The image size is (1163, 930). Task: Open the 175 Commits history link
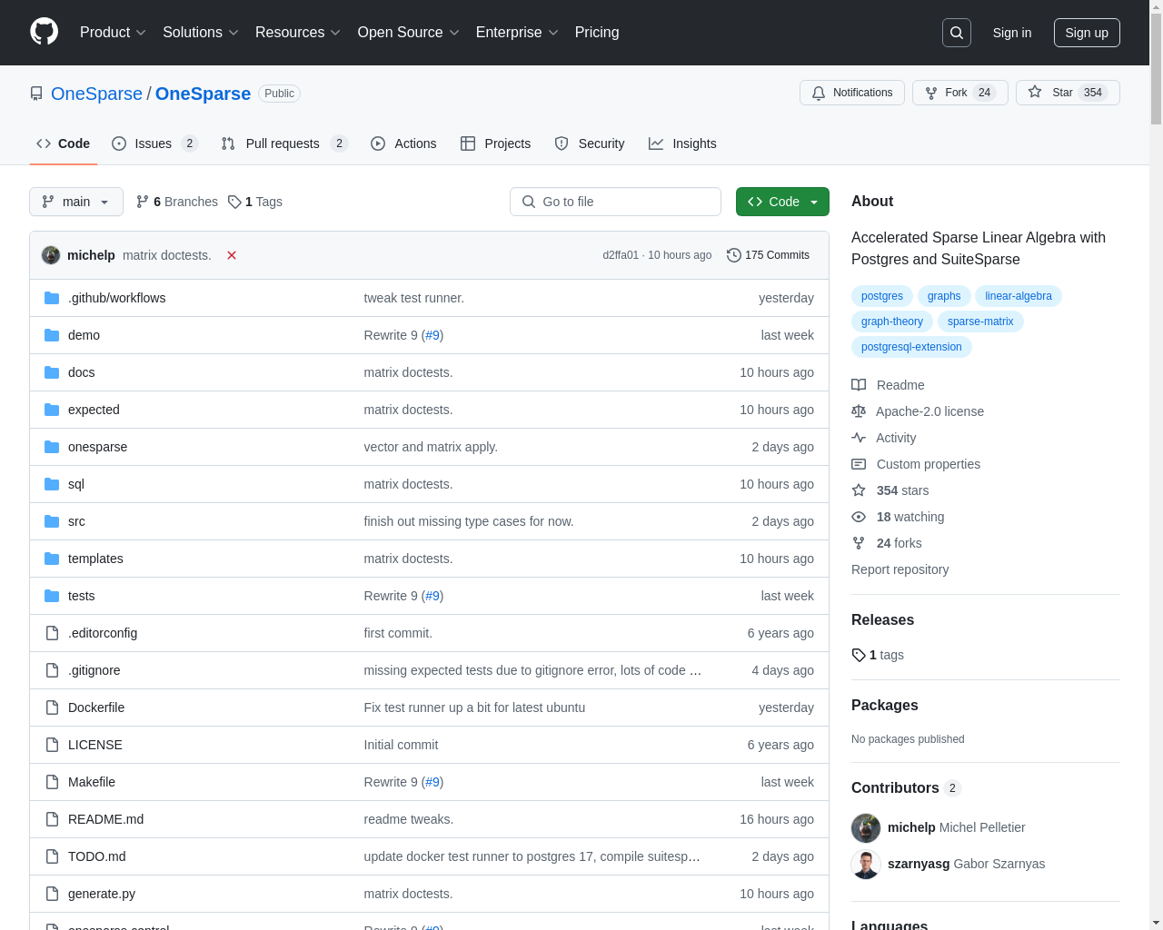pyautogui.click(x=768, y=255)
